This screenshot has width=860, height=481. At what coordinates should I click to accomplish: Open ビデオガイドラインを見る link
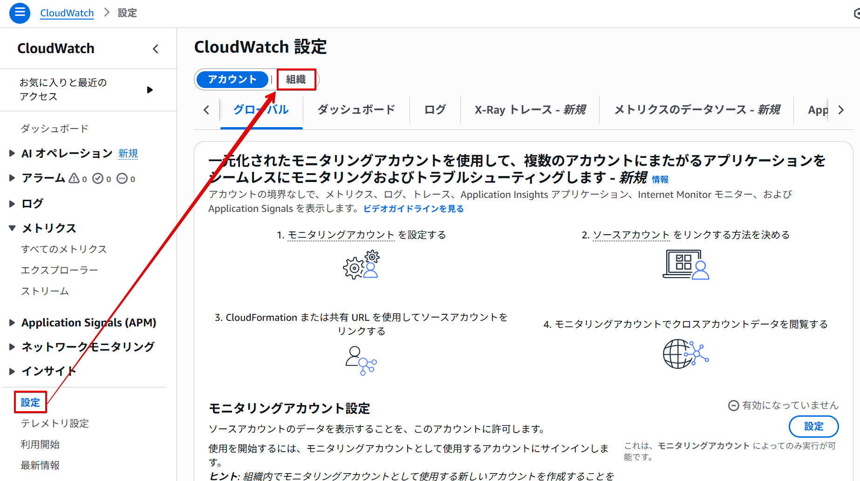pos(414,209)
